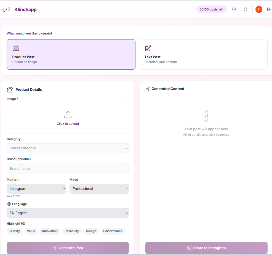Click the Brand name input field
This screenshot has width=272, height=255.
click(x=68, y=168)
